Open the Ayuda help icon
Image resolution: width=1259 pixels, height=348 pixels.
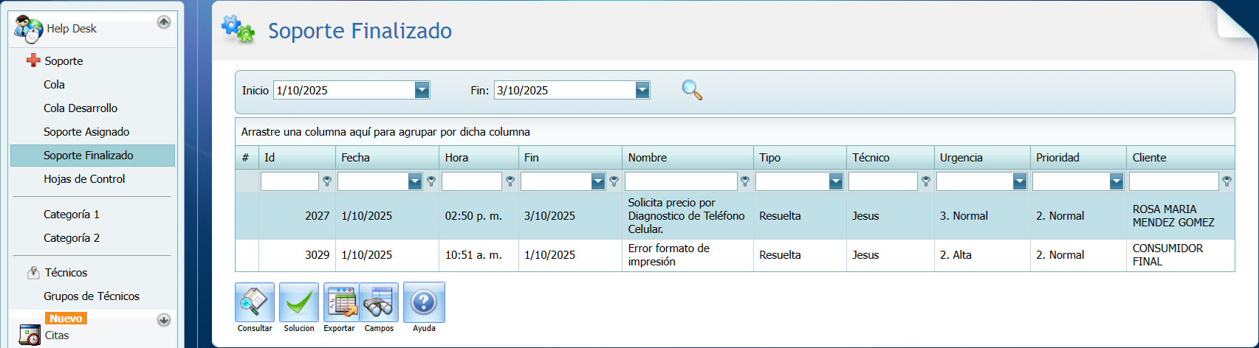(x=424, y=302)
